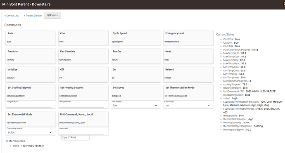Expand the Fan mode dropdown
This screenshot has height=153, width=285.
coord(188,106)
